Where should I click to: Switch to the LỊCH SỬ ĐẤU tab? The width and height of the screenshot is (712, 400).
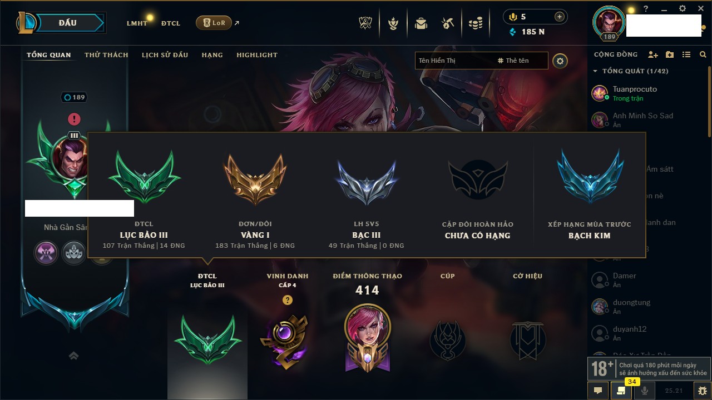pos(165,55)
